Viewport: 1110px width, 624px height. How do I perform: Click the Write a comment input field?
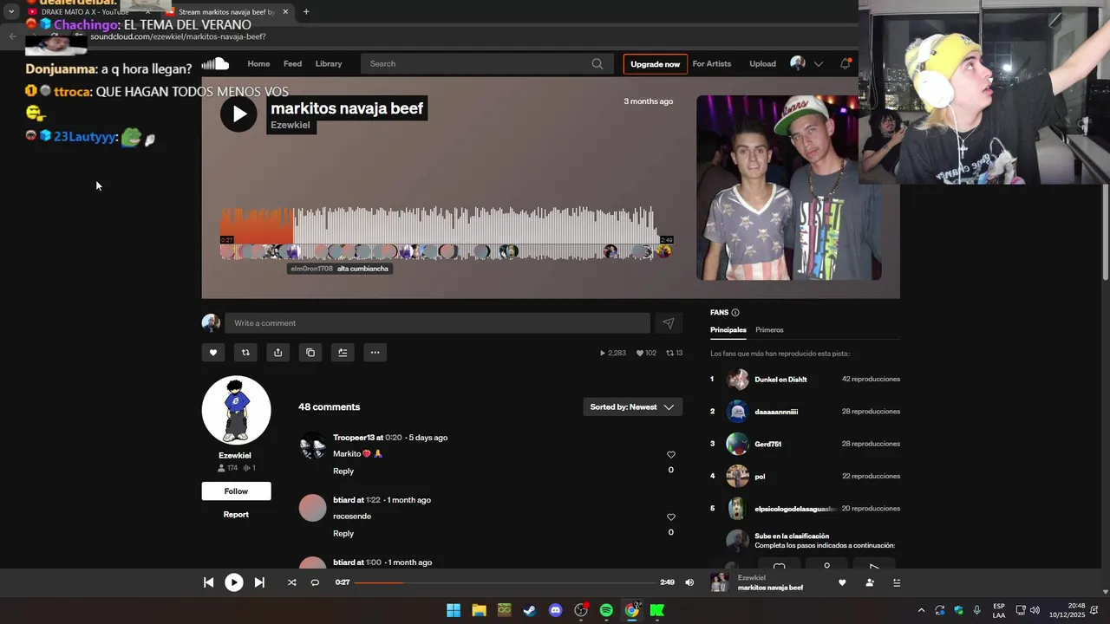[437, 323]
